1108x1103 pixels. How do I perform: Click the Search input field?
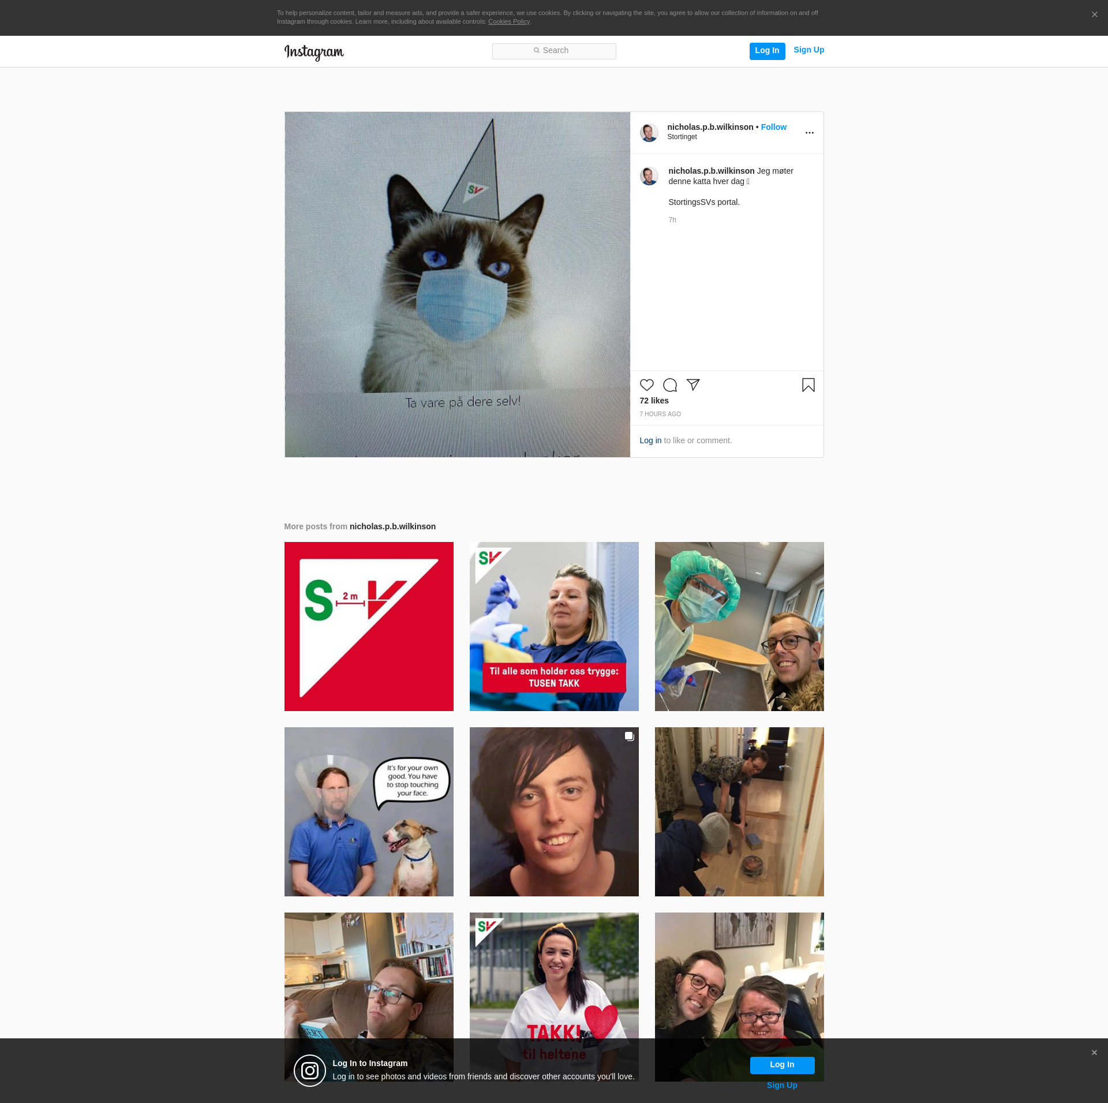tap(554, 51)
